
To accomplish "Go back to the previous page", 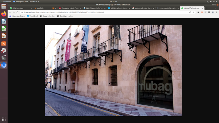I will (x=10, y=12).
